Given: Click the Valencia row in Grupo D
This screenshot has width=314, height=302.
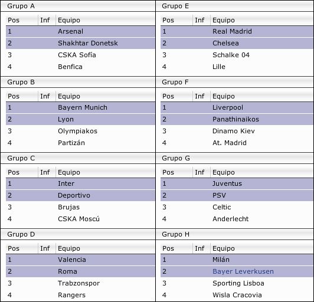Looking at the screenshot, I should coord(80,260).
